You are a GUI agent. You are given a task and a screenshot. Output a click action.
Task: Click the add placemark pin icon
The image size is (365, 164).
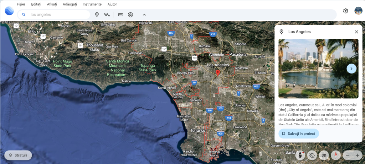(x=97, y=15)
